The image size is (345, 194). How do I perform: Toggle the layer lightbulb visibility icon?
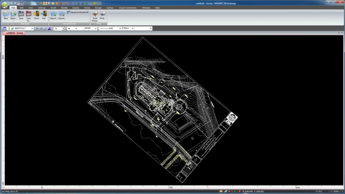click(x=9, y=28)
